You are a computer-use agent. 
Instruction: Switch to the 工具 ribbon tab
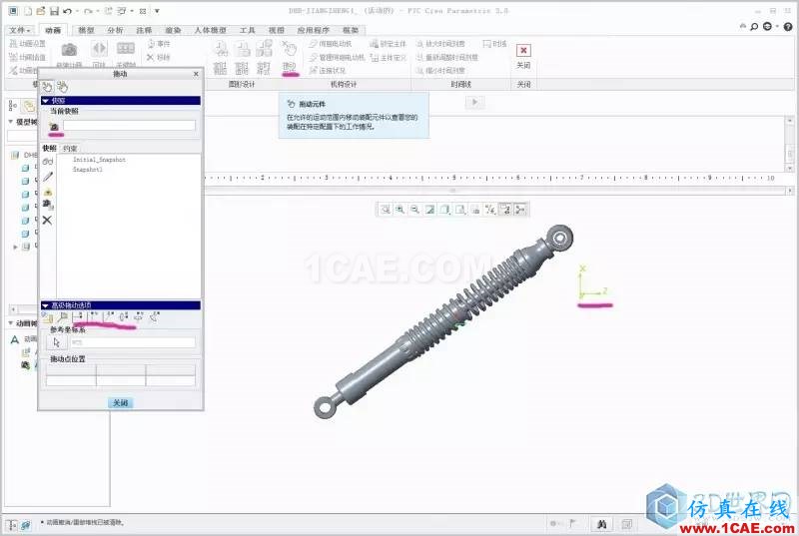point(247,31)
